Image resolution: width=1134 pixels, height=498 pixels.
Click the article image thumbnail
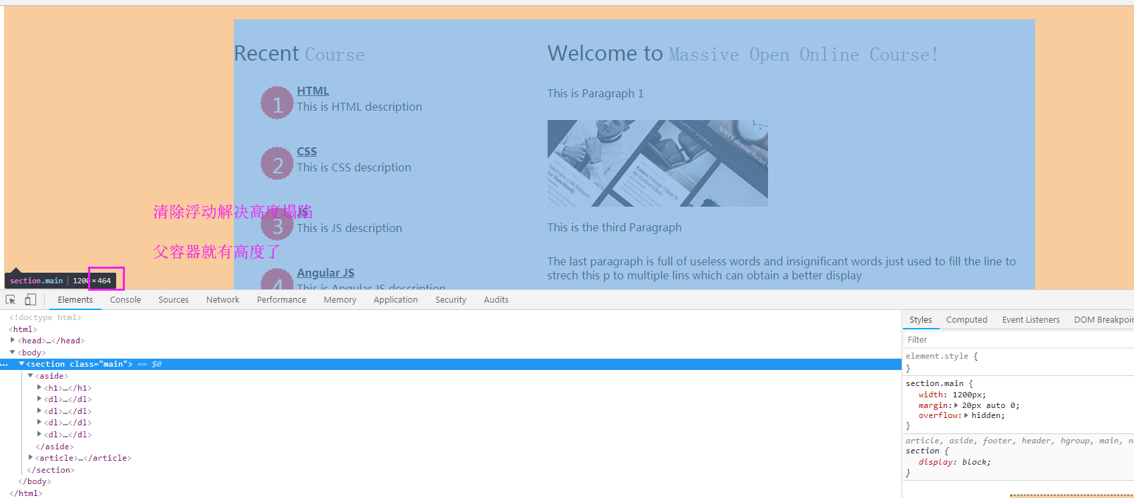point(658,163)
